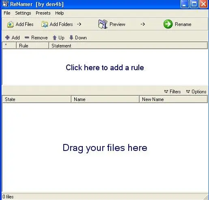Click the Add Folders icon
This screenshot has width=209, height=200.
[45, 24]
